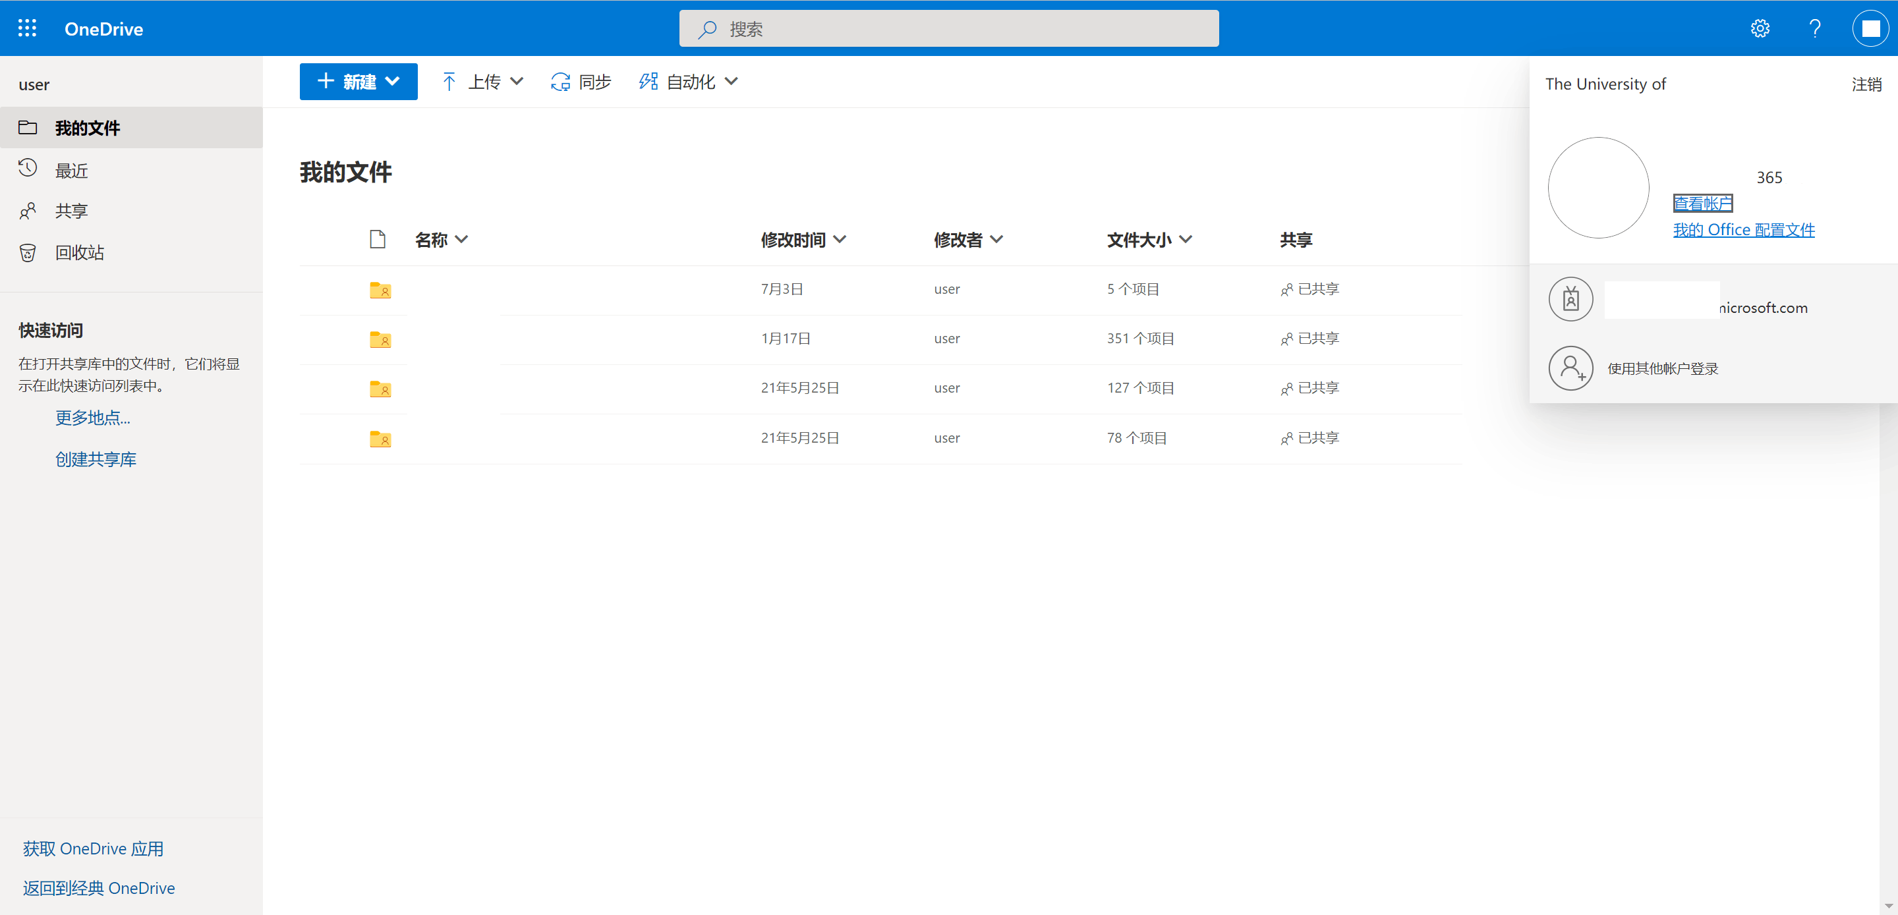Image resolution: width=1898 pixels, height=915 pixels.
Task: Open the app launcher waffle icon
Action: tap(27, 29)
